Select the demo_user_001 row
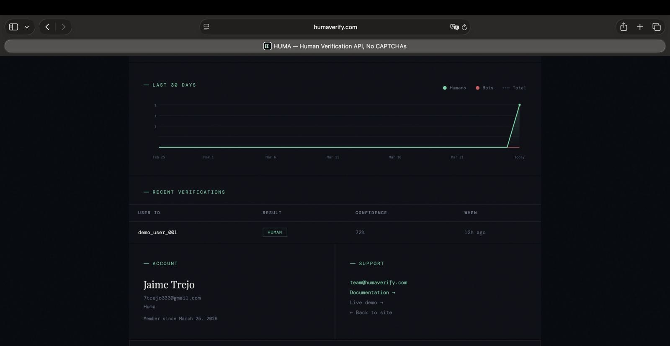Viewport: 670px width, 346px height. 335,232
